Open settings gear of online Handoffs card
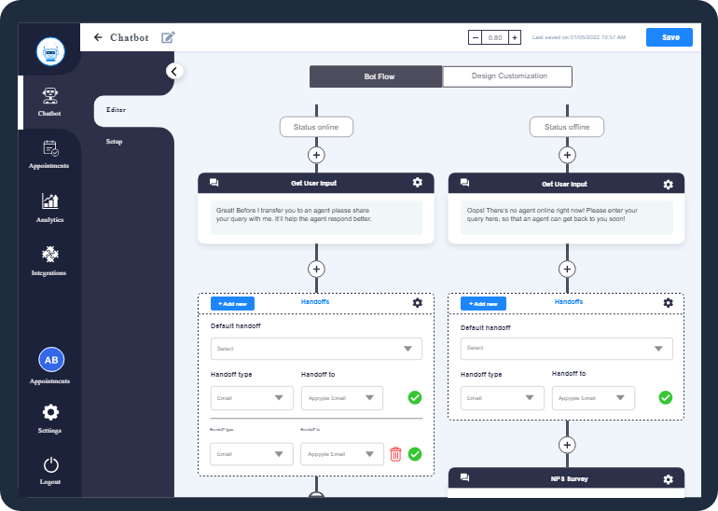 click(418, 303)
